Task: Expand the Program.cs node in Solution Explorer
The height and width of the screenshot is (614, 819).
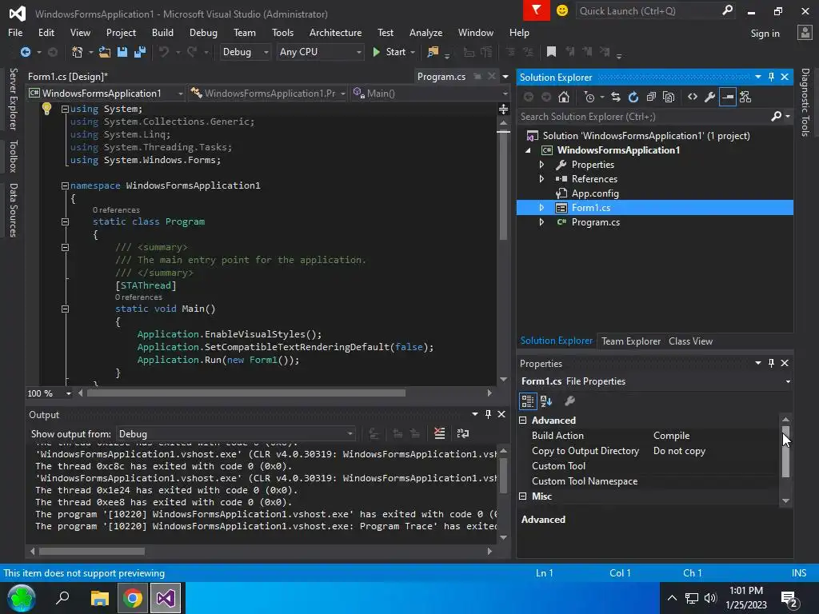Action: click(541, 222)
